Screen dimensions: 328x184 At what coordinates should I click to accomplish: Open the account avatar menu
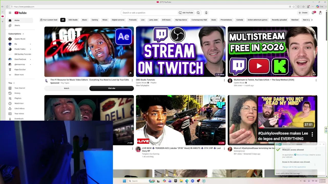[320, 13]
